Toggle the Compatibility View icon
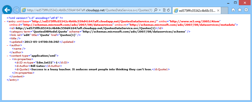This screenshot has width=252, height=102. (x=164, y=10)
